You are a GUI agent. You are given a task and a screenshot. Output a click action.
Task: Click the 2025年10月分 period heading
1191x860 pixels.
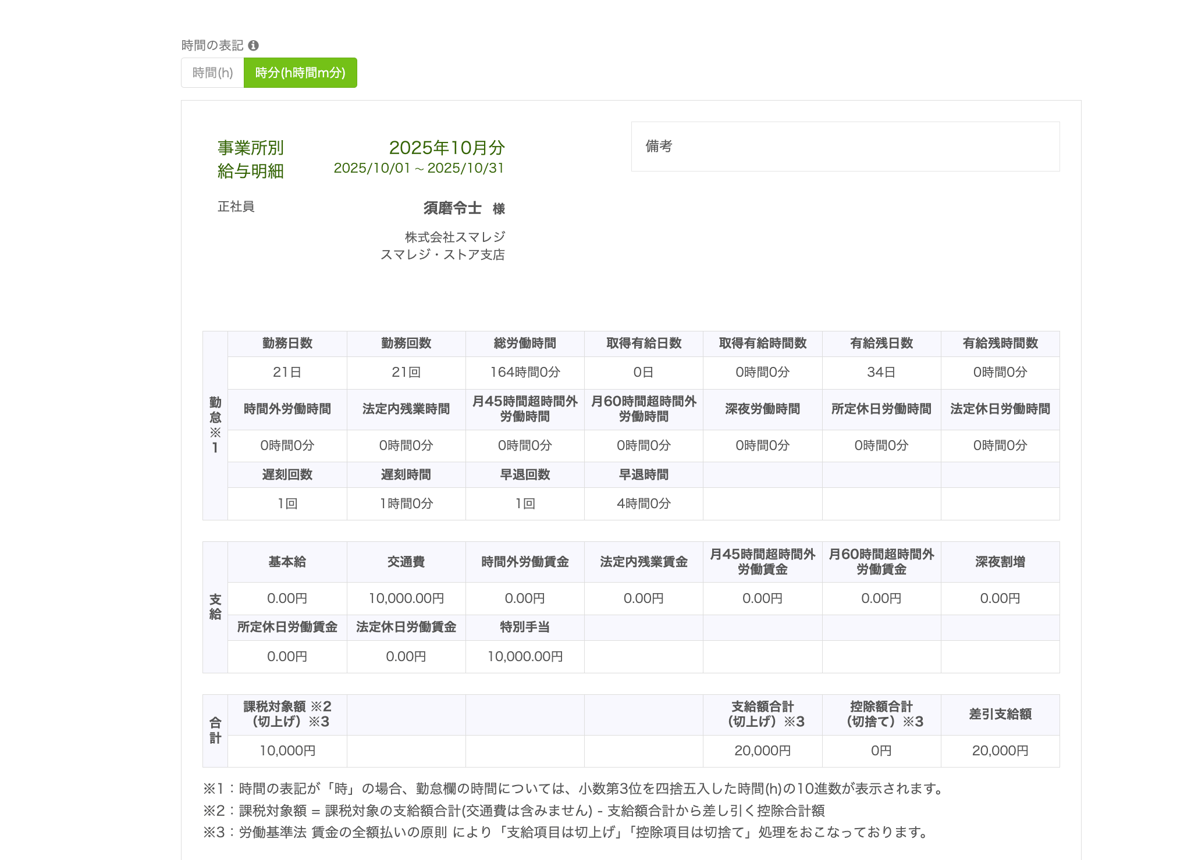pyautogui.click(x=446, y=148)
